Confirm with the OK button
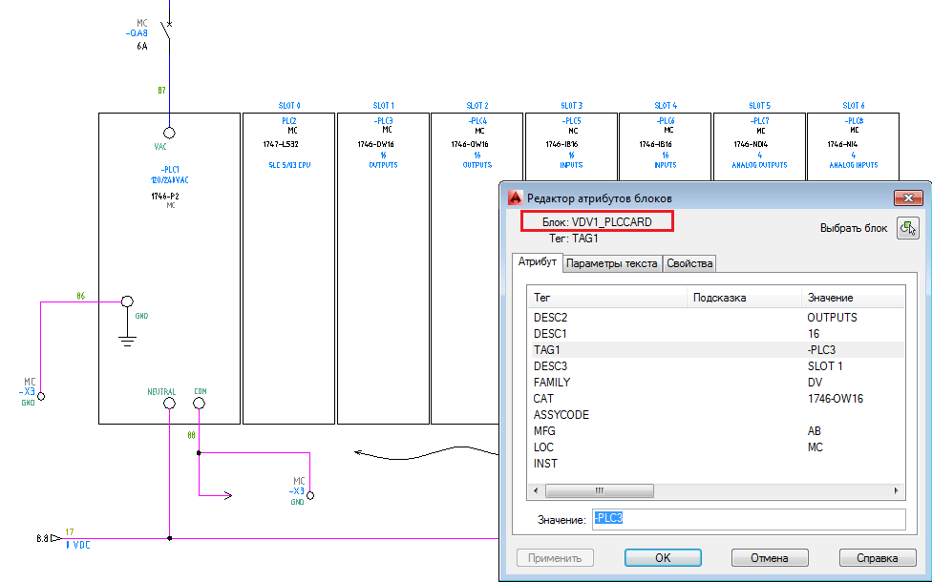Image resolution: width=932 pixels, height=582 pixels. tap(663, 557)
